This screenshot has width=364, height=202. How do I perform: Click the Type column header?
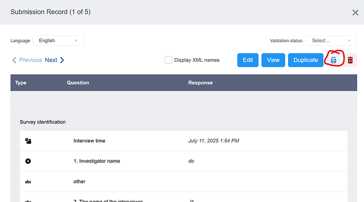coord(21,83)
